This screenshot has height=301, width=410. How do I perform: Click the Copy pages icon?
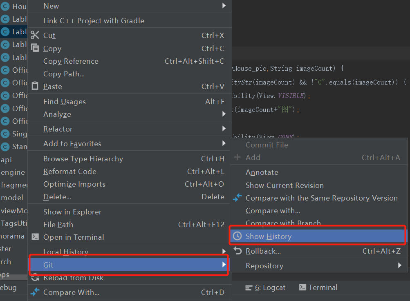[x=36, y=48]
